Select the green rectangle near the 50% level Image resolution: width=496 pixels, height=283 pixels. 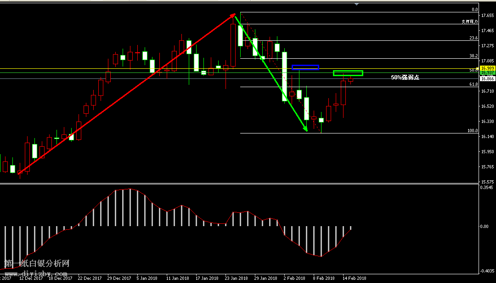pos(348,73)
